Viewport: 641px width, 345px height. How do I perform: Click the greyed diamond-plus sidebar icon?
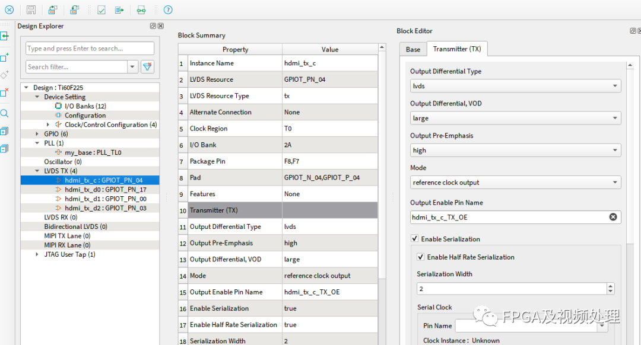coord(5,75)
